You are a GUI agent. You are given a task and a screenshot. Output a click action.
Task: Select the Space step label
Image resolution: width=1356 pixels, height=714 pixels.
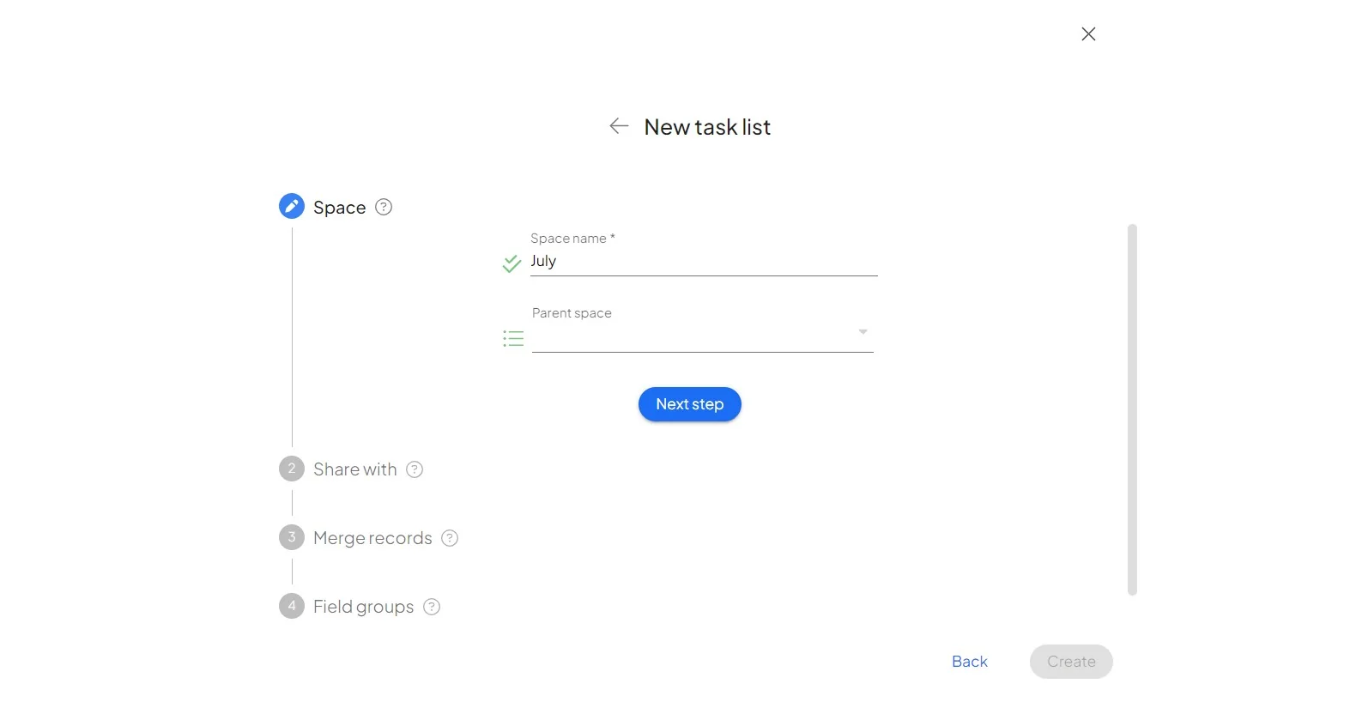pyautogui.click(x=340, y=208)
